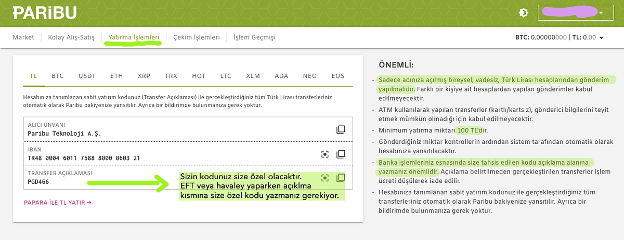624x240 pixels.
Task: Open Çekim İşlemleri page
Action: coord(197,37)
